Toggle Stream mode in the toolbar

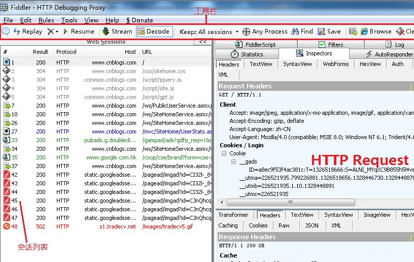[117, 31]
